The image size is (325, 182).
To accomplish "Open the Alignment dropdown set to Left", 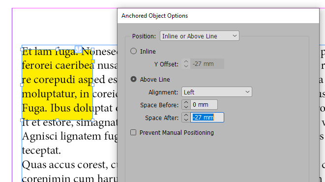I will click(217, 92).
